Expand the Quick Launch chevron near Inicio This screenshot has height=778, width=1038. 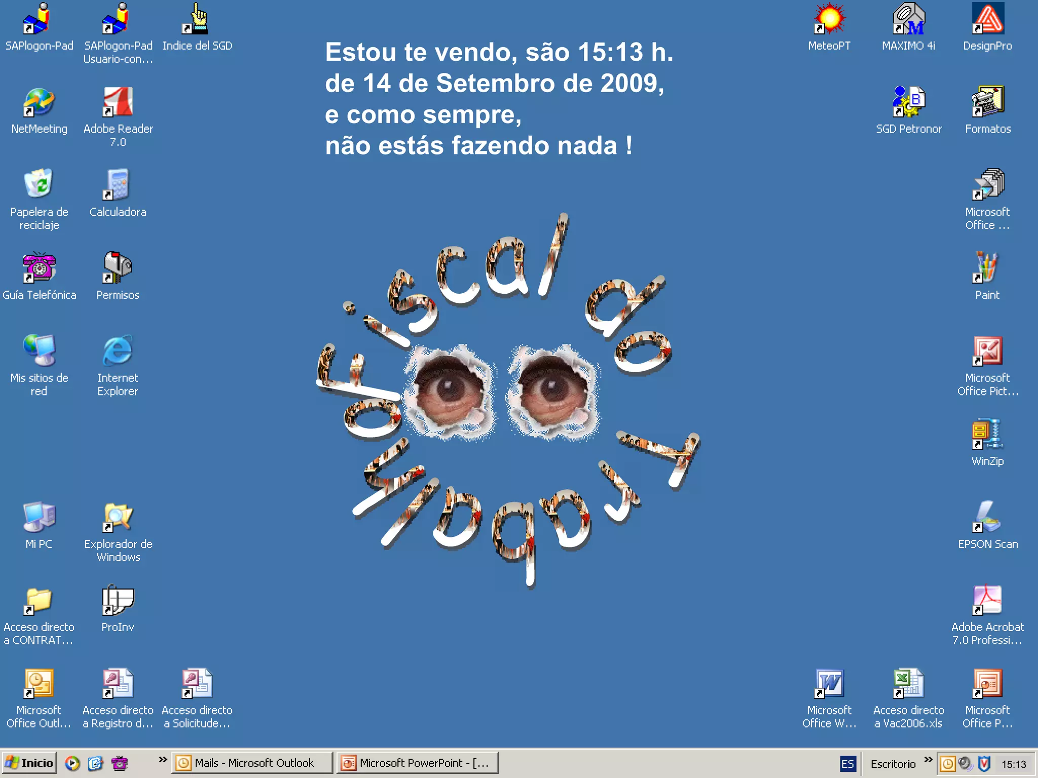coord(163,759)
